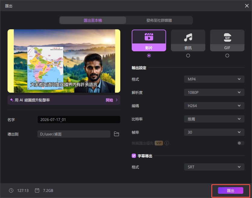Open the 解析度 1080P dropdown
252x198 pixels.
click(x=214, y=92)
